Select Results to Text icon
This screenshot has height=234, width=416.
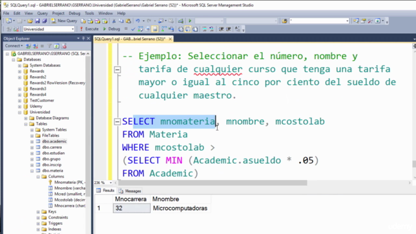click(x=181, y=29)
